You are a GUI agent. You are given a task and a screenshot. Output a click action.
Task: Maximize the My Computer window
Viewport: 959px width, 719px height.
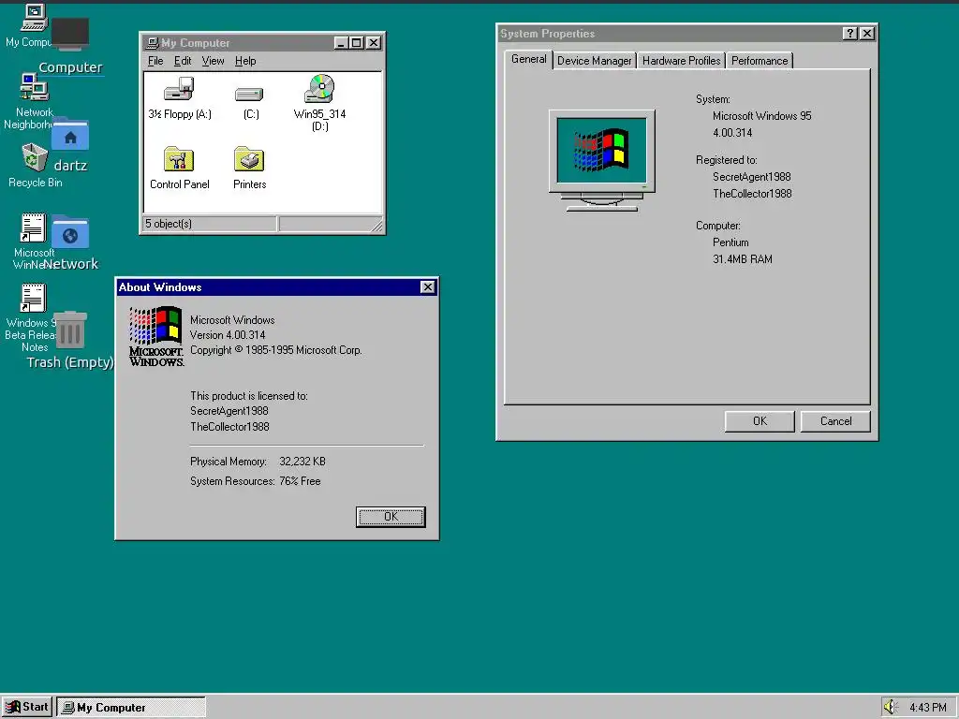pos(357,43)
